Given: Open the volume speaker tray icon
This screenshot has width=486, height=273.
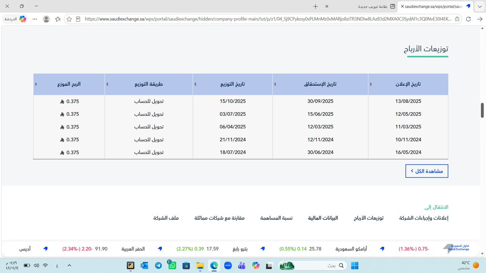Looking at the screenshot, I should coord(36,265).
